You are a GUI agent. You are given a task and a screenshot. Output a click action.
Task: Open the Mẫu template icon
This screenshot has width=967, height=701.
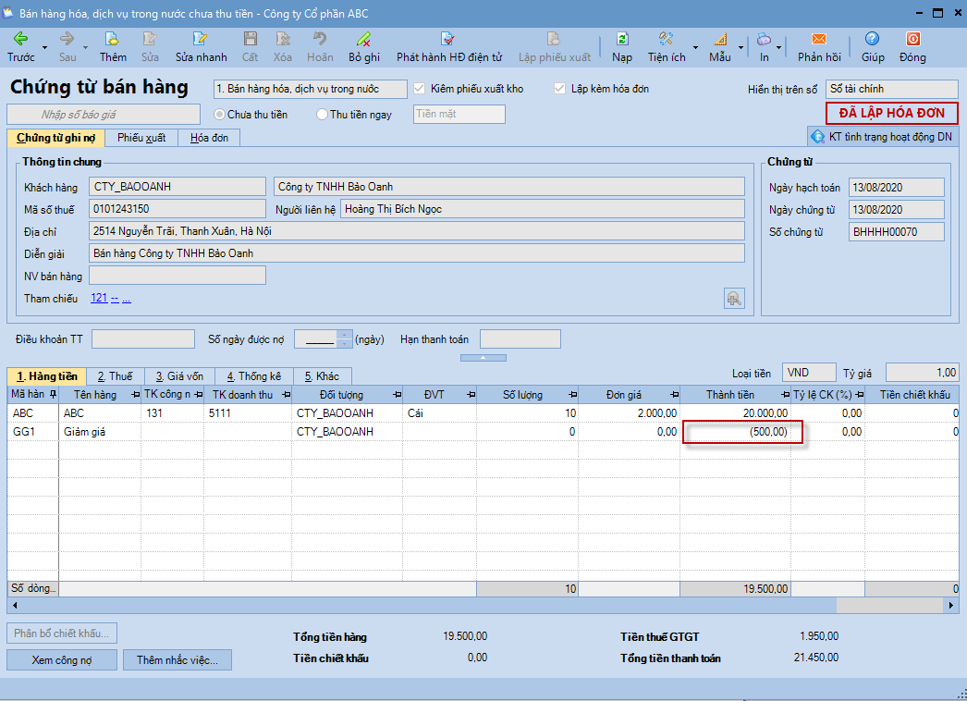tap(719, 40)
